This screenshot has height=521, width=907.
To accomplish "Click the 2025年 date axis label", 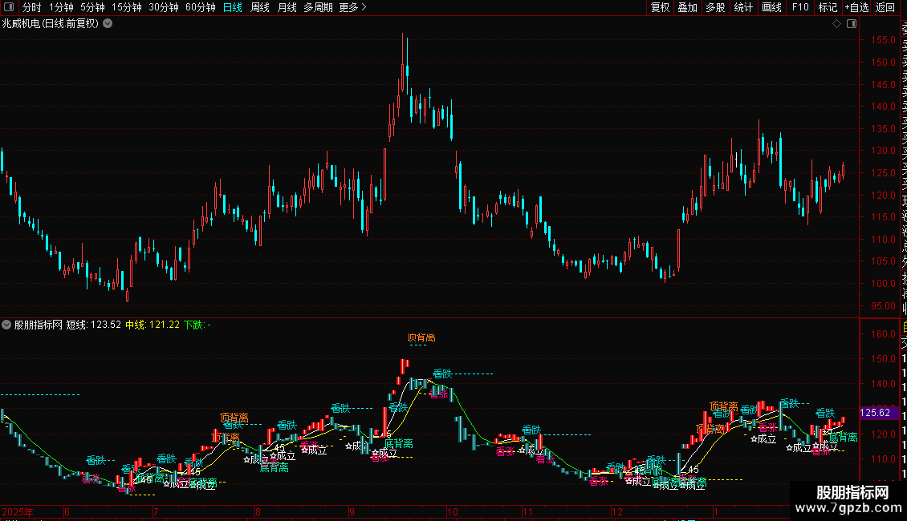I will point(18,511).
